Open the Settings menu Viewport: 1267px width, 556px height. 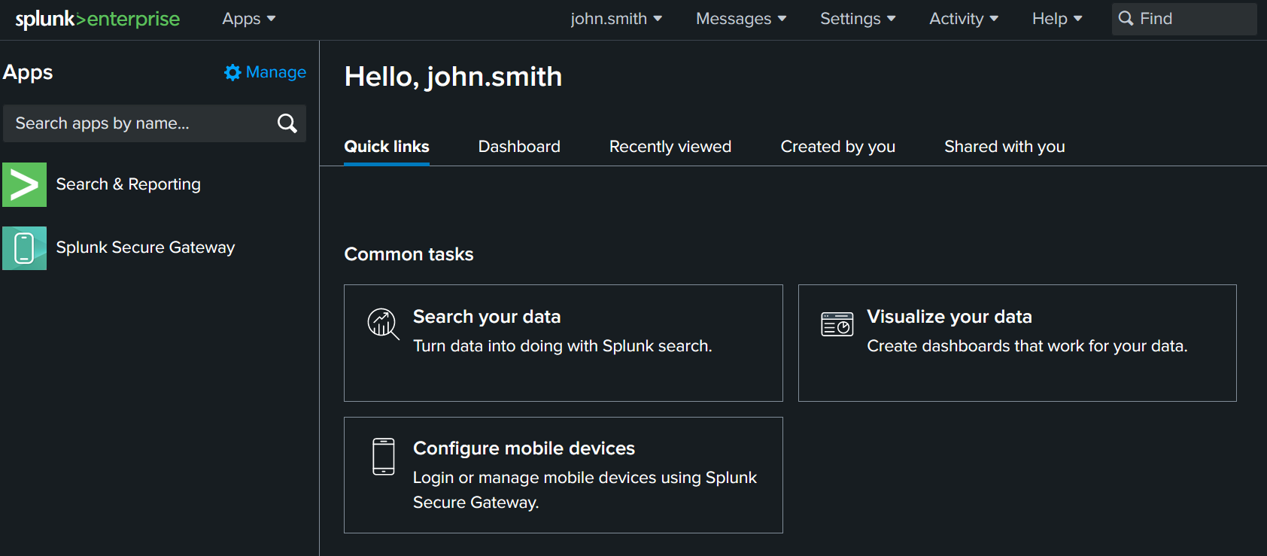[x=857, y=19]
